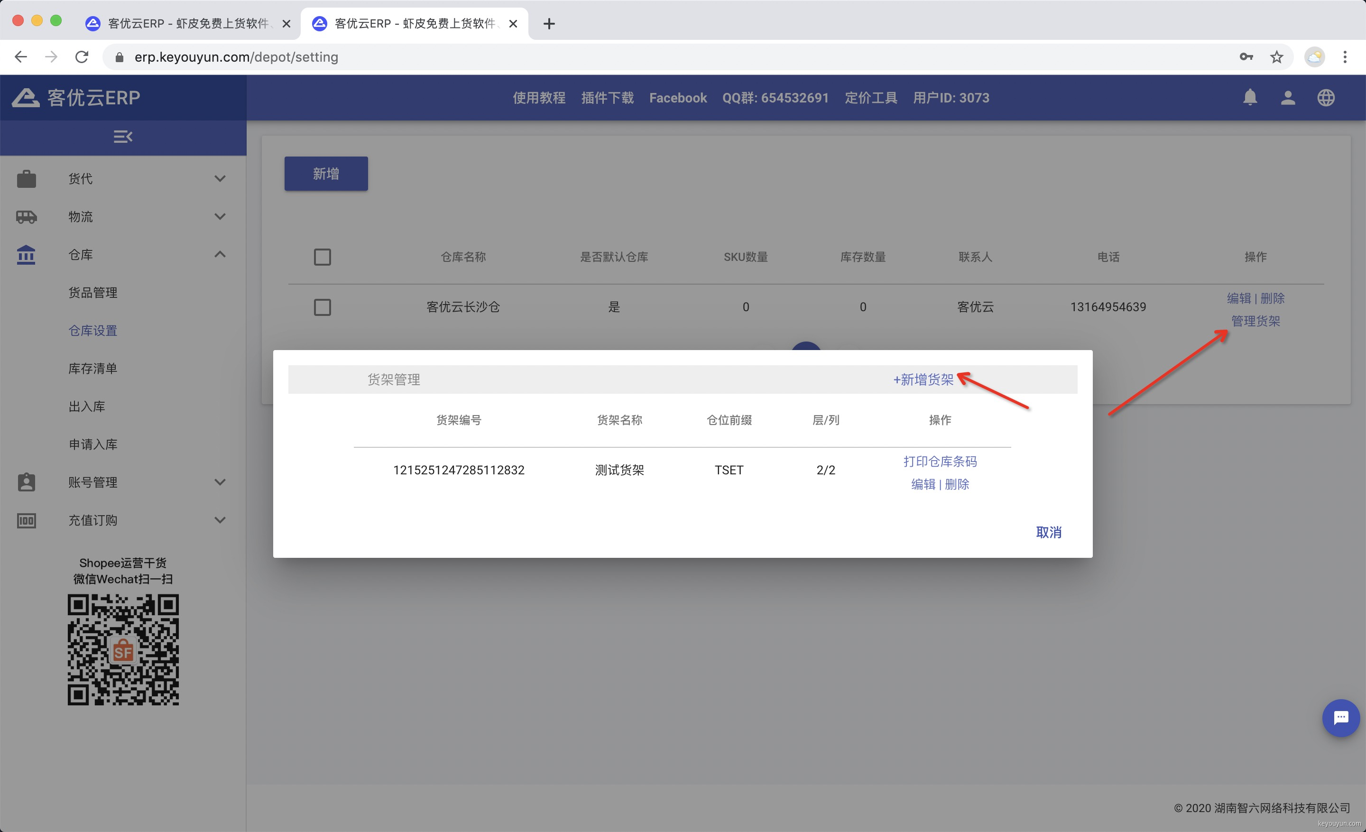Image resolution: width=1366 pixels, height=832 pixels.
Task: Click the 充值订购 barcode icon
Action: point(26,520)
